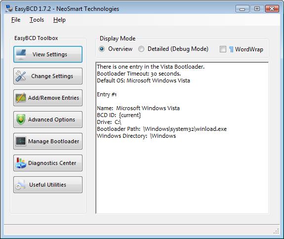Image resolution: width=284 pixels, height=239 pixels.
Task: Click the green shield icon on Advanced Options
Action: coord(21,119)
